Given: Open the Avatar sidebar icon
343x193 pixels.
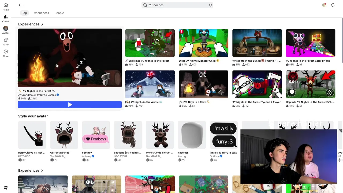Looking at the screenshot, I should [x=6, y=30].
